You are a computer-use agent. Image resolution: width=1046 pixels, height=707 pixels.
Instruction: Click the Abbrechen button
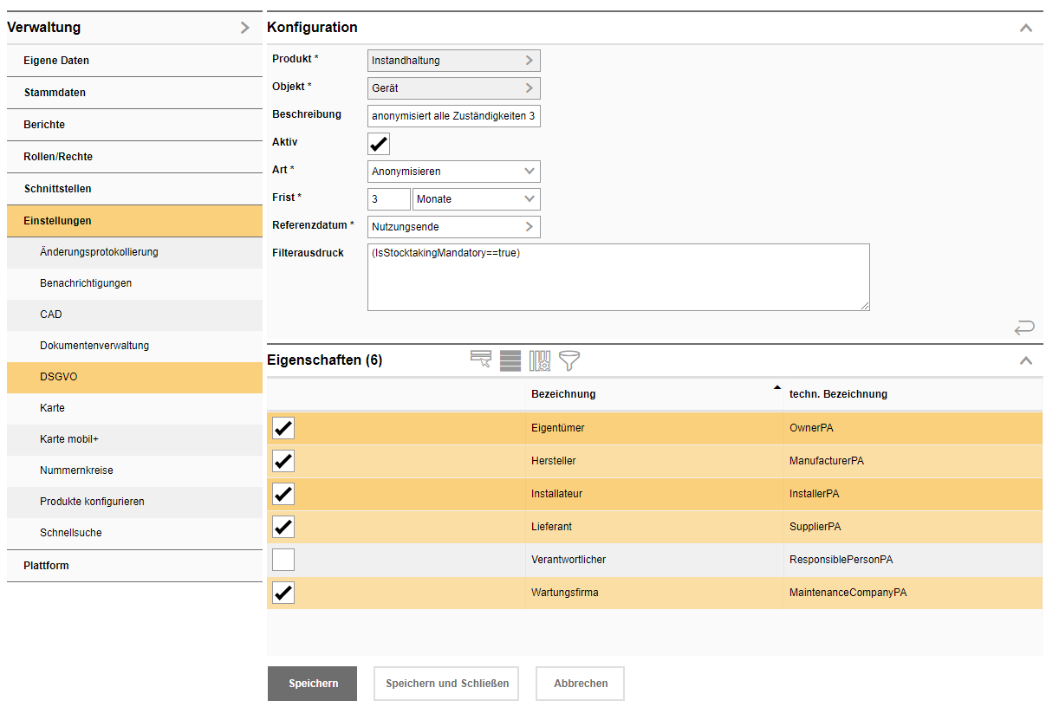pyautogui.click(x=580, y=684)
